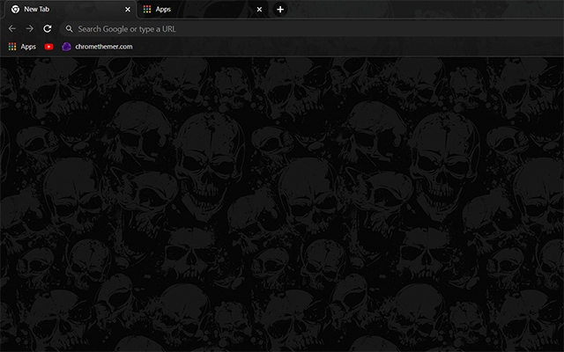This screenshot has height=352, width=564.
Task: Focus the Search Google or type a URL field
Action: tap(311, 29)
